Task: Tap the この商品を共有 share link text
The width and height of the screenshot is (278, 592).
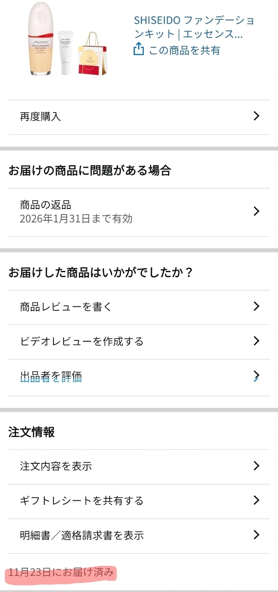Action: [x=184, y=50]
